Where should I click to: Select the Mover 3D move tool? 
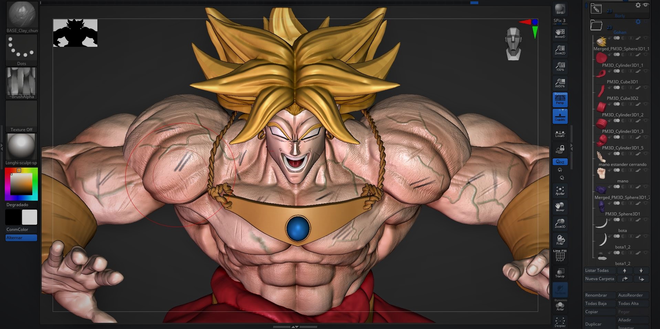[x=560, y=207]
